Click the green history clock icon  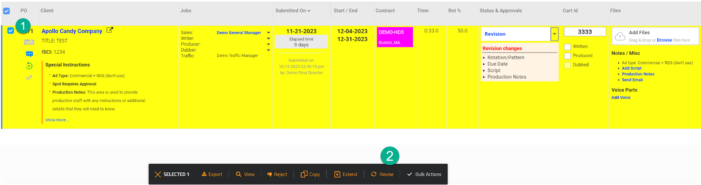pyautogui.click(x=29, y=66)
